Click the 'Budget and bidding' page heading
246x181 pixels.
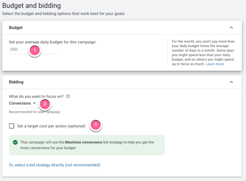[x=32, y=5]
